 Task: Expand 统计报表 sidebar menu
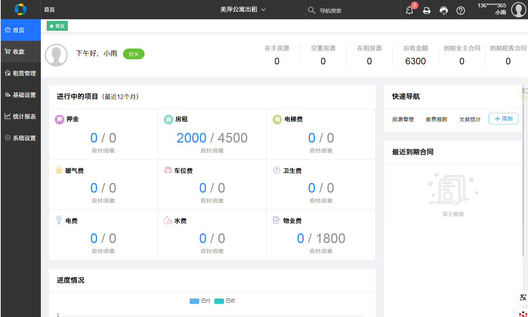(x=20, y=116)
